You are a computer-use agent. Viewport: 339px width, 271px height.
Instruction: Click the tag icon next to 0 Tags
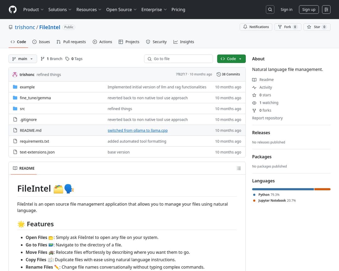point(67,59)
